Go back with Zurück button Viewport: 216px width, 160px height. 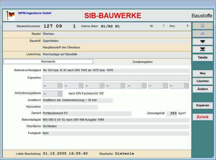(x=203, y=117)
